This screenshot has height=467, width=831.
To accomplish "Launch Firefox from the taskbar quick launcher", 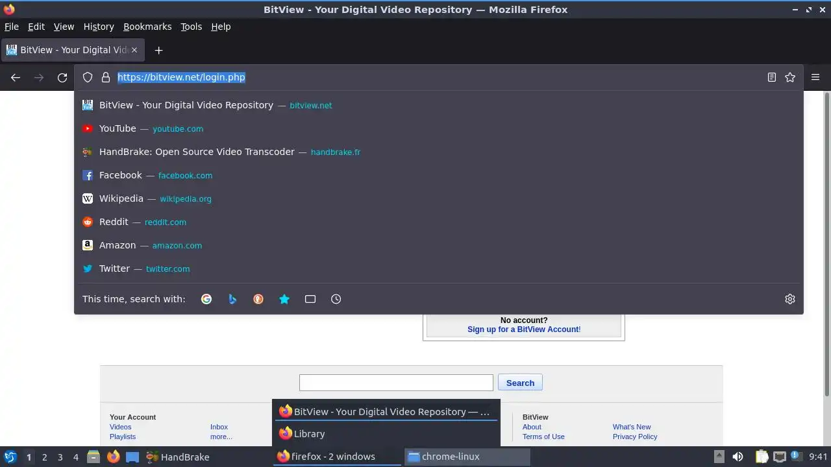I will coord(113,457).
